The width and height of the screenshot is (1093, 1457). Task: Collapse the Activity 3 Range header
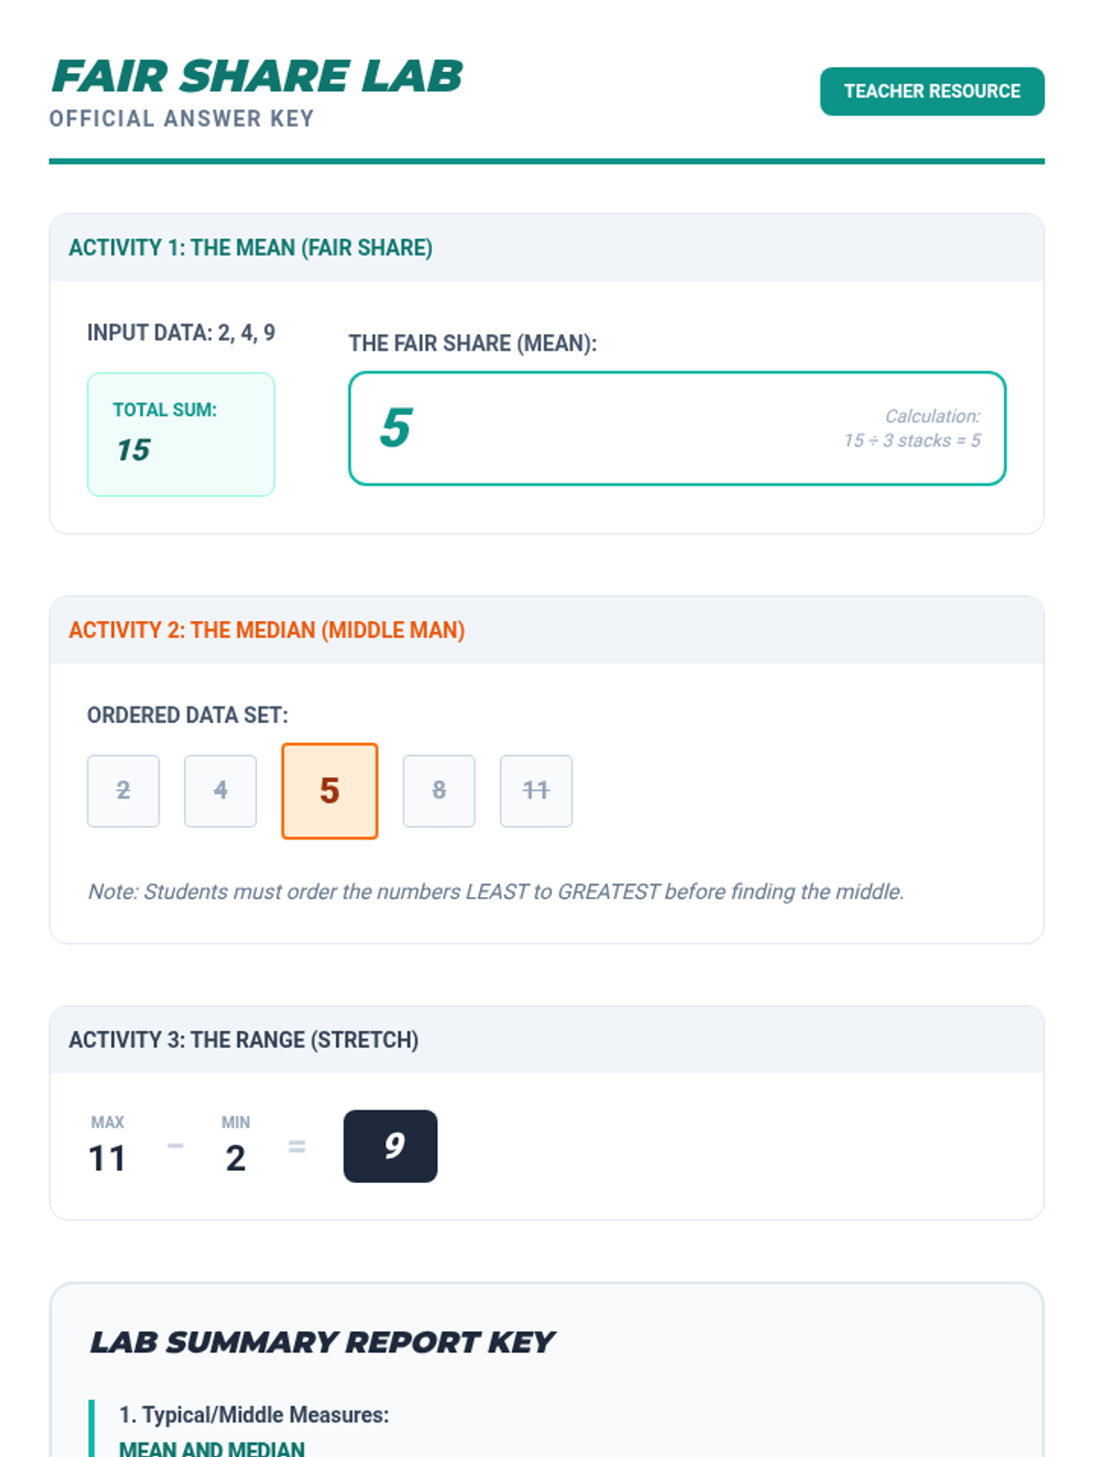point(243,1040)
